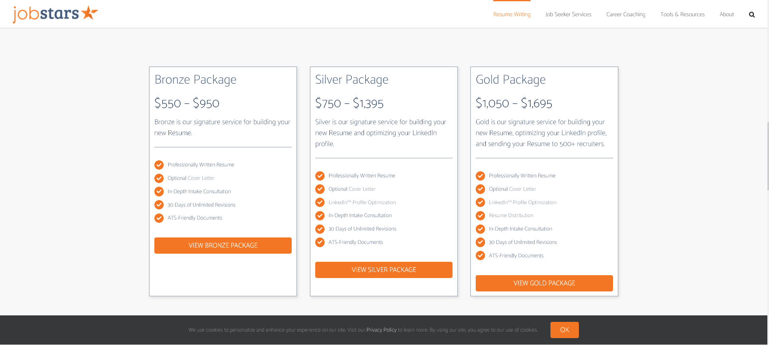Click checkmark beside Bronze Optional Cover Letter

pos(159,178)
